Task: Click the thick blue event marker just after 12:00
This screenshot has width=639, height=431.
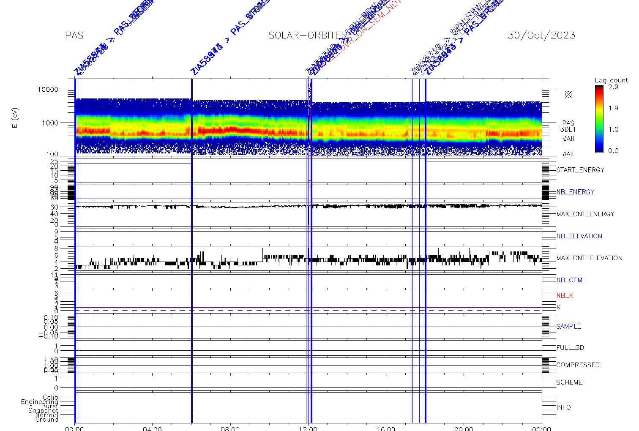Action: tap(311, 251)
